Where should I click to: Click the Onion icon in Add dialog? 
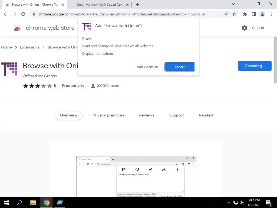click(87, 27)
